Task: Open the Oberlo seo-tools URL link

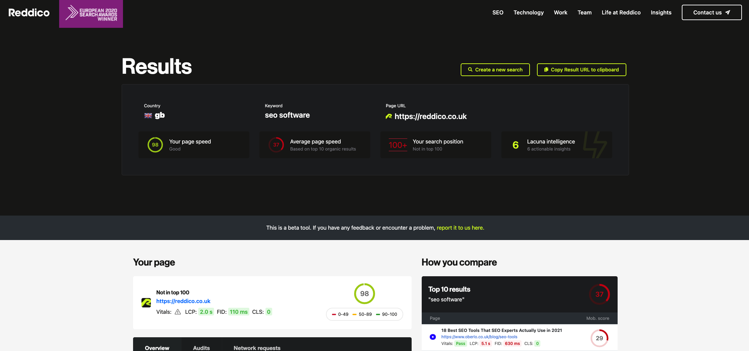Action: (479, 337)
